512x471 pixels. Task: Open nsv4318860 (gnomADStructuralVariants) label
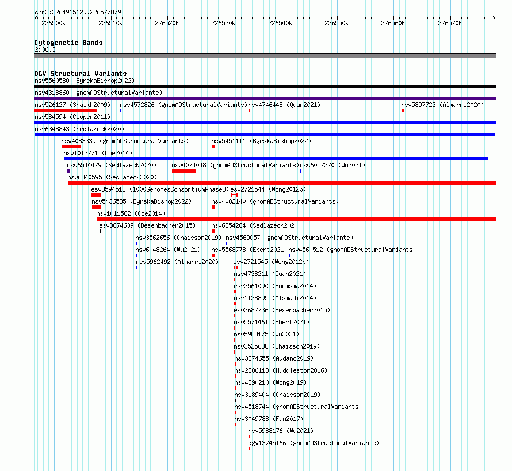click(98, 93)
